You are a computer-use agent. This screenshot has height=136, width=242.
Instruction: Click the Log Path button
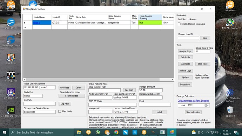(x=65, y=104)
